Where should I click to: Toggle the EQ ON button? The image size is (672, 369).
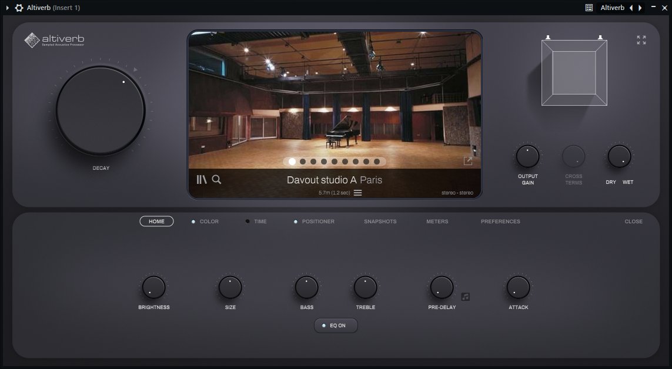click(336, 326)
